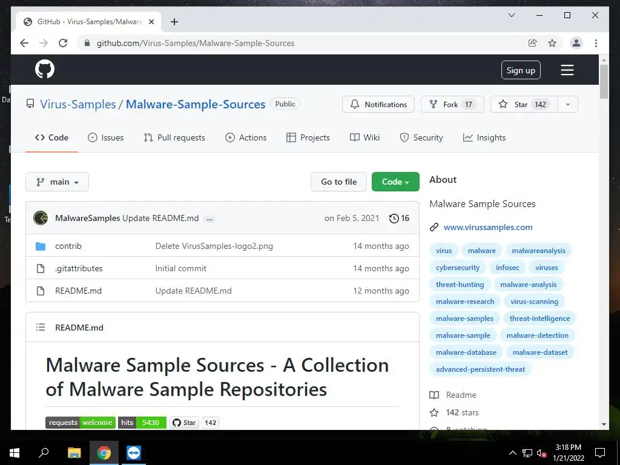Open the Windows notification center icon
Image resolution: width=620 pixels, height=465 pixels.
pyautogui.click(x=600, y=453)
